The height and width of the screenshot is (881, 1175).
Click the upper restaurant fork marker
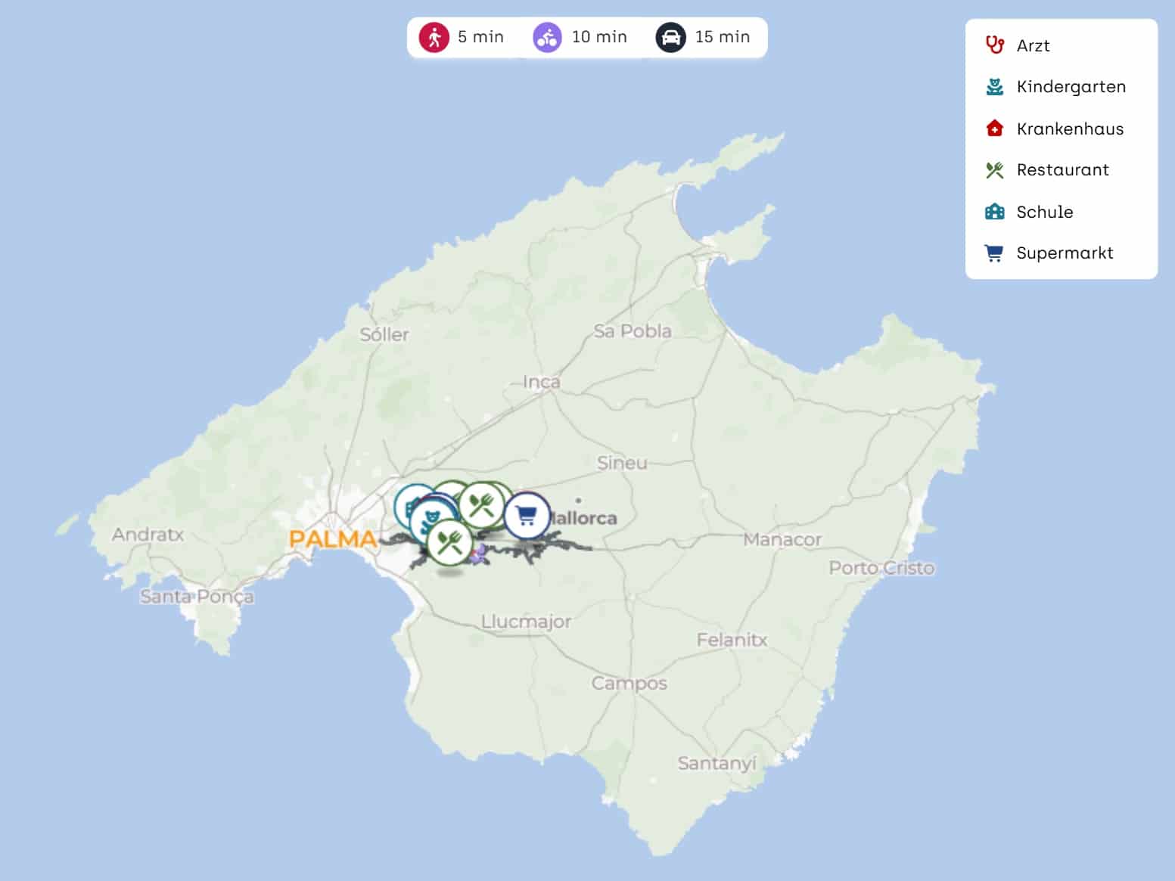(482, 504)
